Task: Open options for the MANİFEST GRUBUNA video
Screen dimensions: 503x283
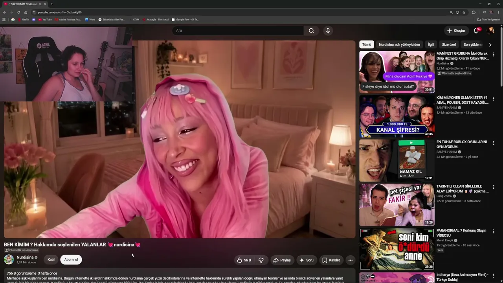Action: 494,54
